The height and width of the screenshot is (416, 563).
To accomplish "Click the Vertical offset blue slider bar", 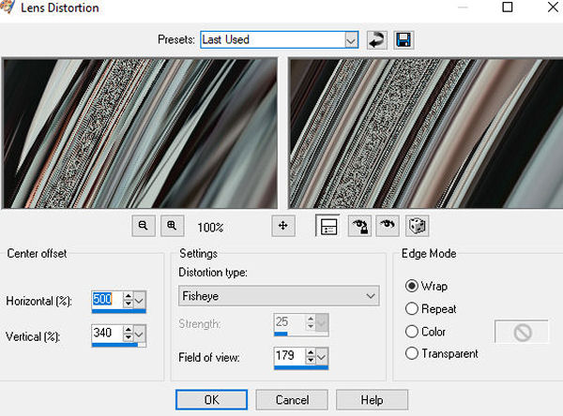I will pyautogui.click(x=114, y=345).
